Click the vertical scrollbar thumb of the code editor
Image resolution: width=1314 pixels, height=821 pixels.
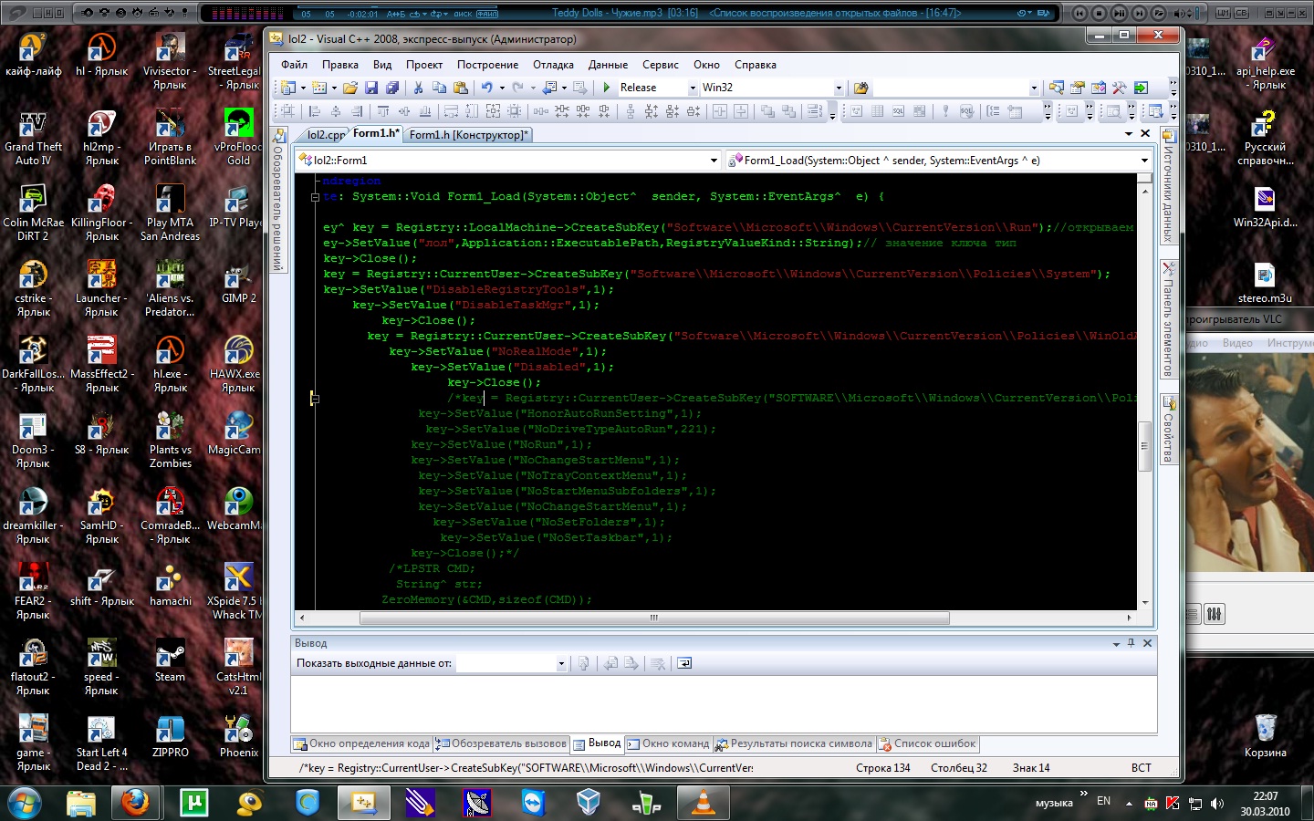click(1144, 446)
